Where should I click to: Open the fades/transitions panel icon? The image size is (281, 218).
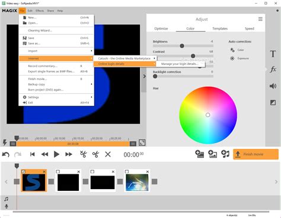click(273, 102)
